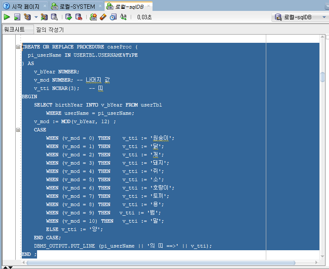Click the horizontal scrollbar left arrow
329x269 pixels.
(24, 262)
